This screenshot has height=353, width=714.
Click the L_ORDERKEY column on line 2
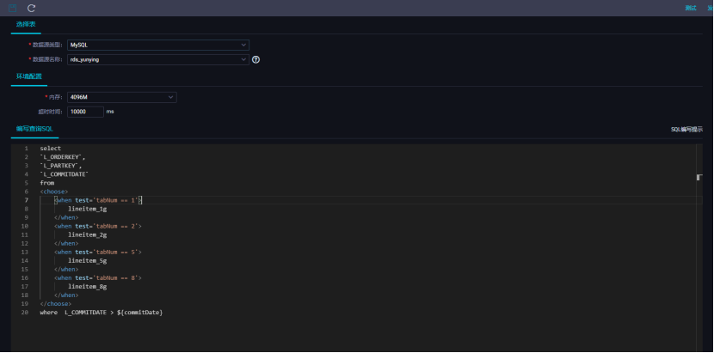(x=63, y=157)
